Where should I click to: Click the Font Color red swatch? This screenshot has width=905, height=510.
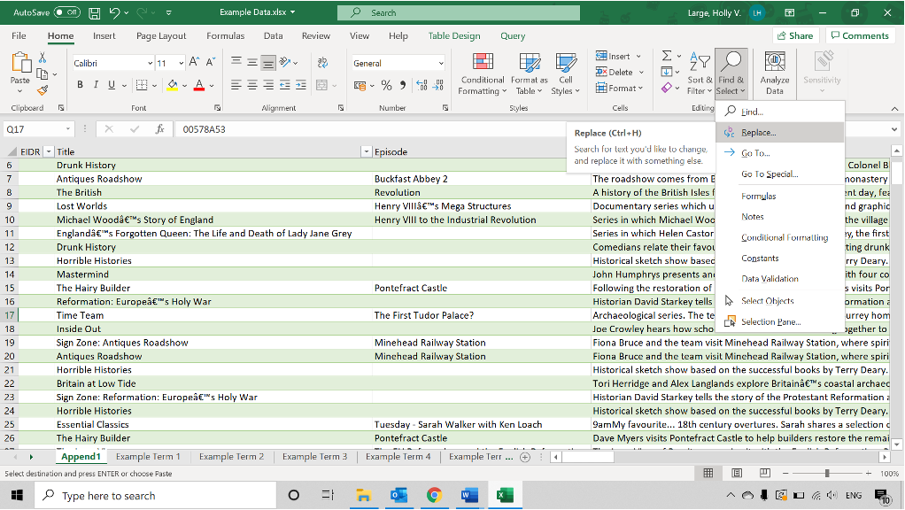pos(199,85)
